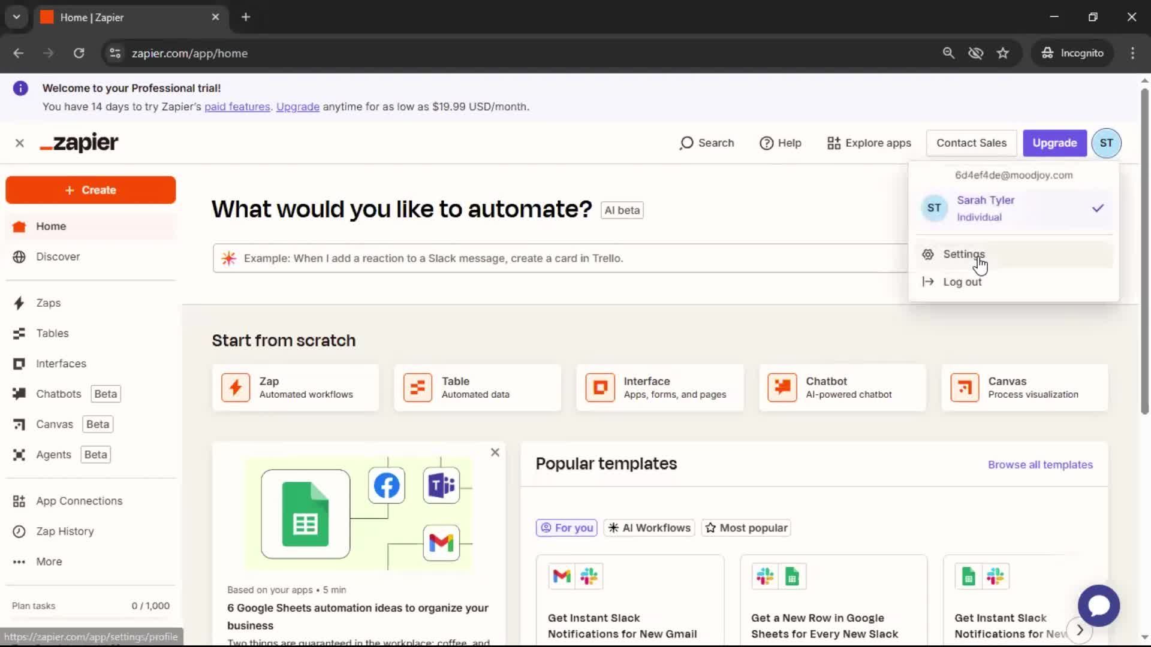
Task: Advance templates carousel with right arrow
Action: (x=1080, y=630)
